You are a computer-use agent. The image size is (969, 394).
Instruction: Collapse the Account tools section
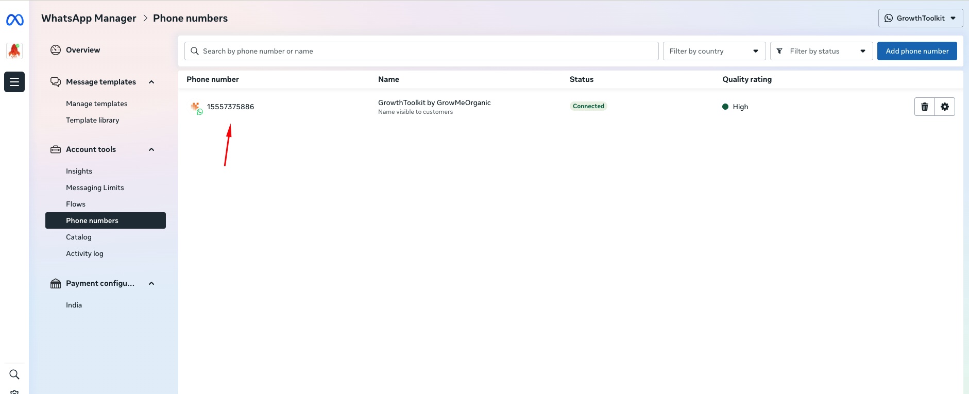pos(151,149)
